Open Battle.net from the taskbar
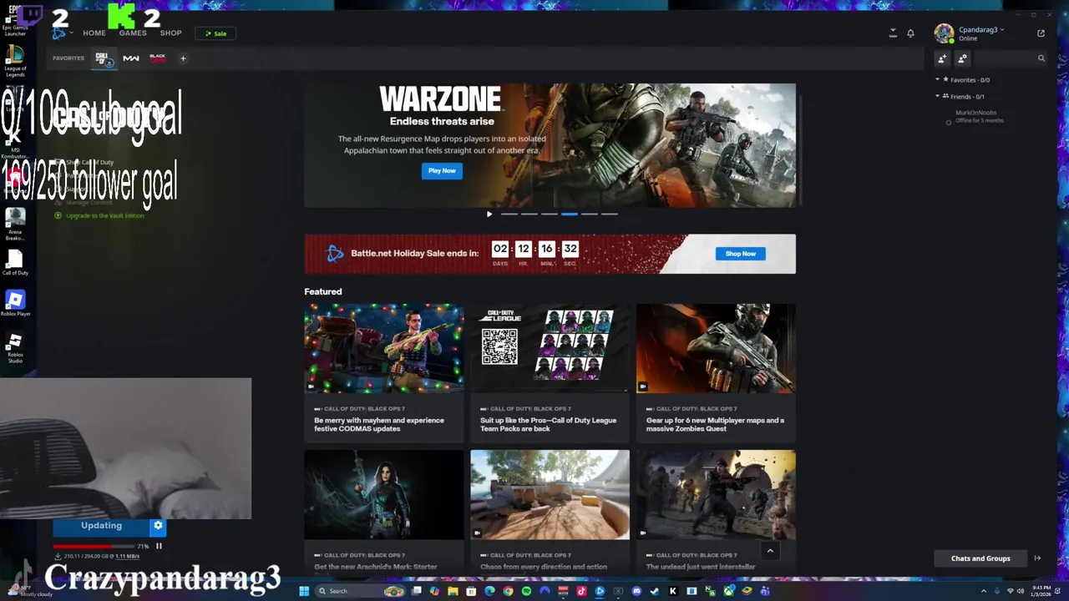This screenshot has width=1069, height=601. [600, 591]
